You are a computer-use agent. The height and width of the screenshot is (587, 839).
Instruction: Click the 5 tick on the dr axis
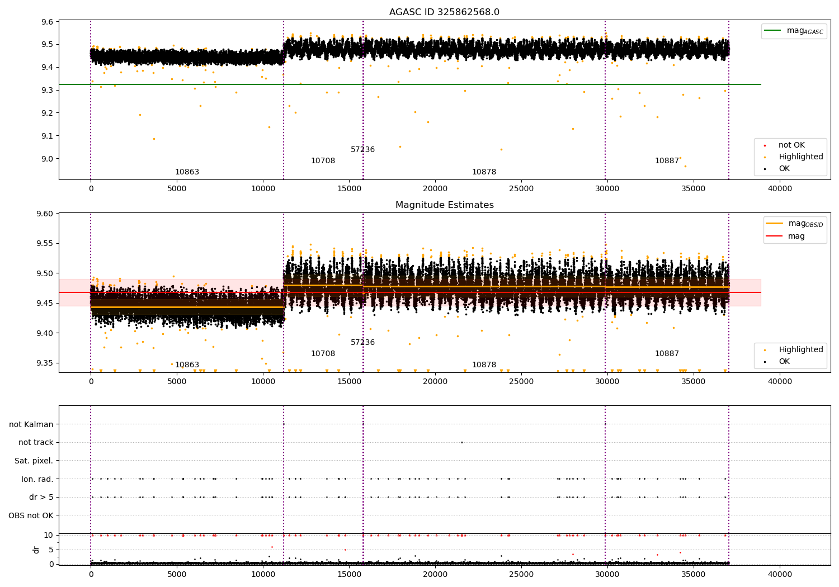coord(51,550)
